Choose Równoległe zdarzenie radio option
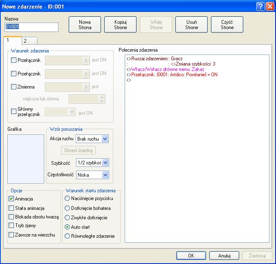The height and width of the screenshot is (264, 276). [67, 236]
